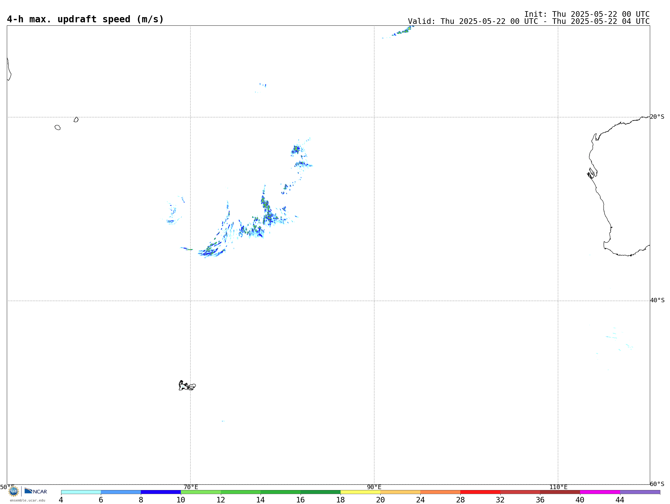Click the 50°E longitude label

tap(7, 487)
